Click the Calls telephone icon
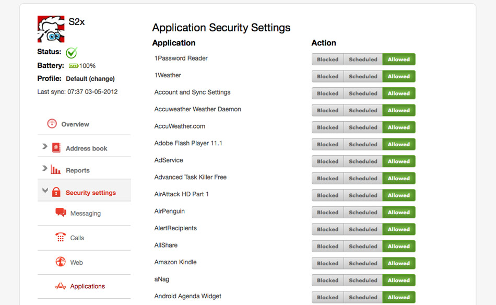Viewport: 496px width, 305px height. pyautogui.click(x=61, y=237)
